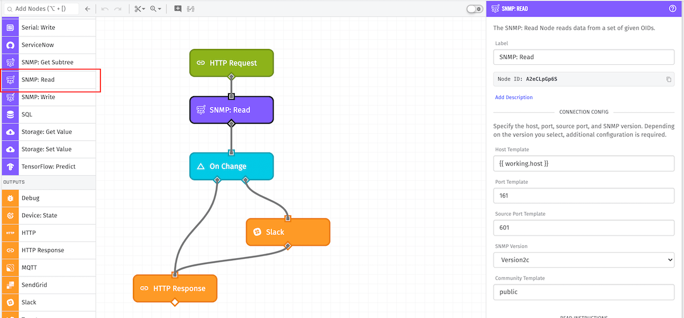
Task: Select the SNMP: Get Subtree node icon
Action: pos(10,62)
